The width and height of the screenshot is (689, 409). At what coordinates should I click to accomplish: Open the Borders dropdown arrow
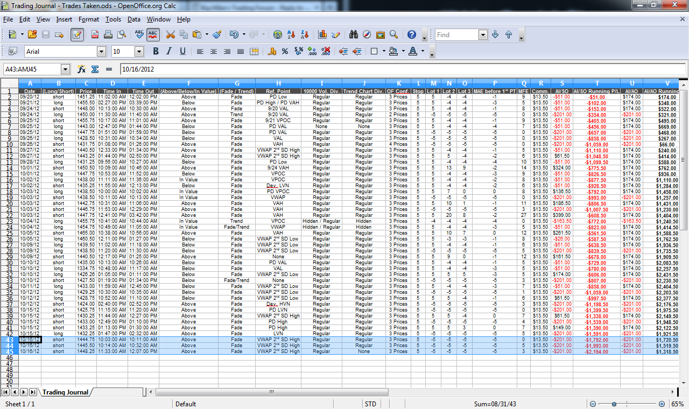click(383, 52)
